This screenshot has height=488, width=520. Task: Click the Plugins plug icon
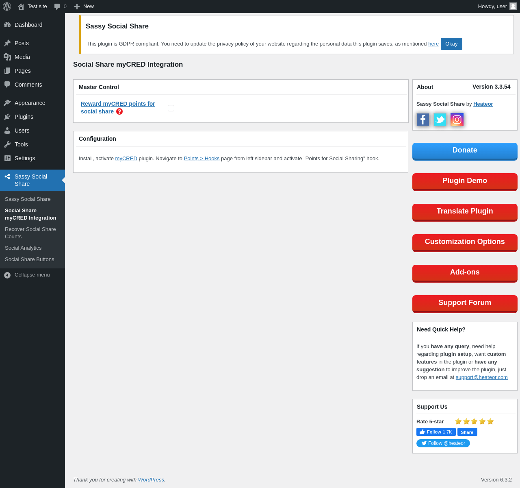click(x=7, y=117)
